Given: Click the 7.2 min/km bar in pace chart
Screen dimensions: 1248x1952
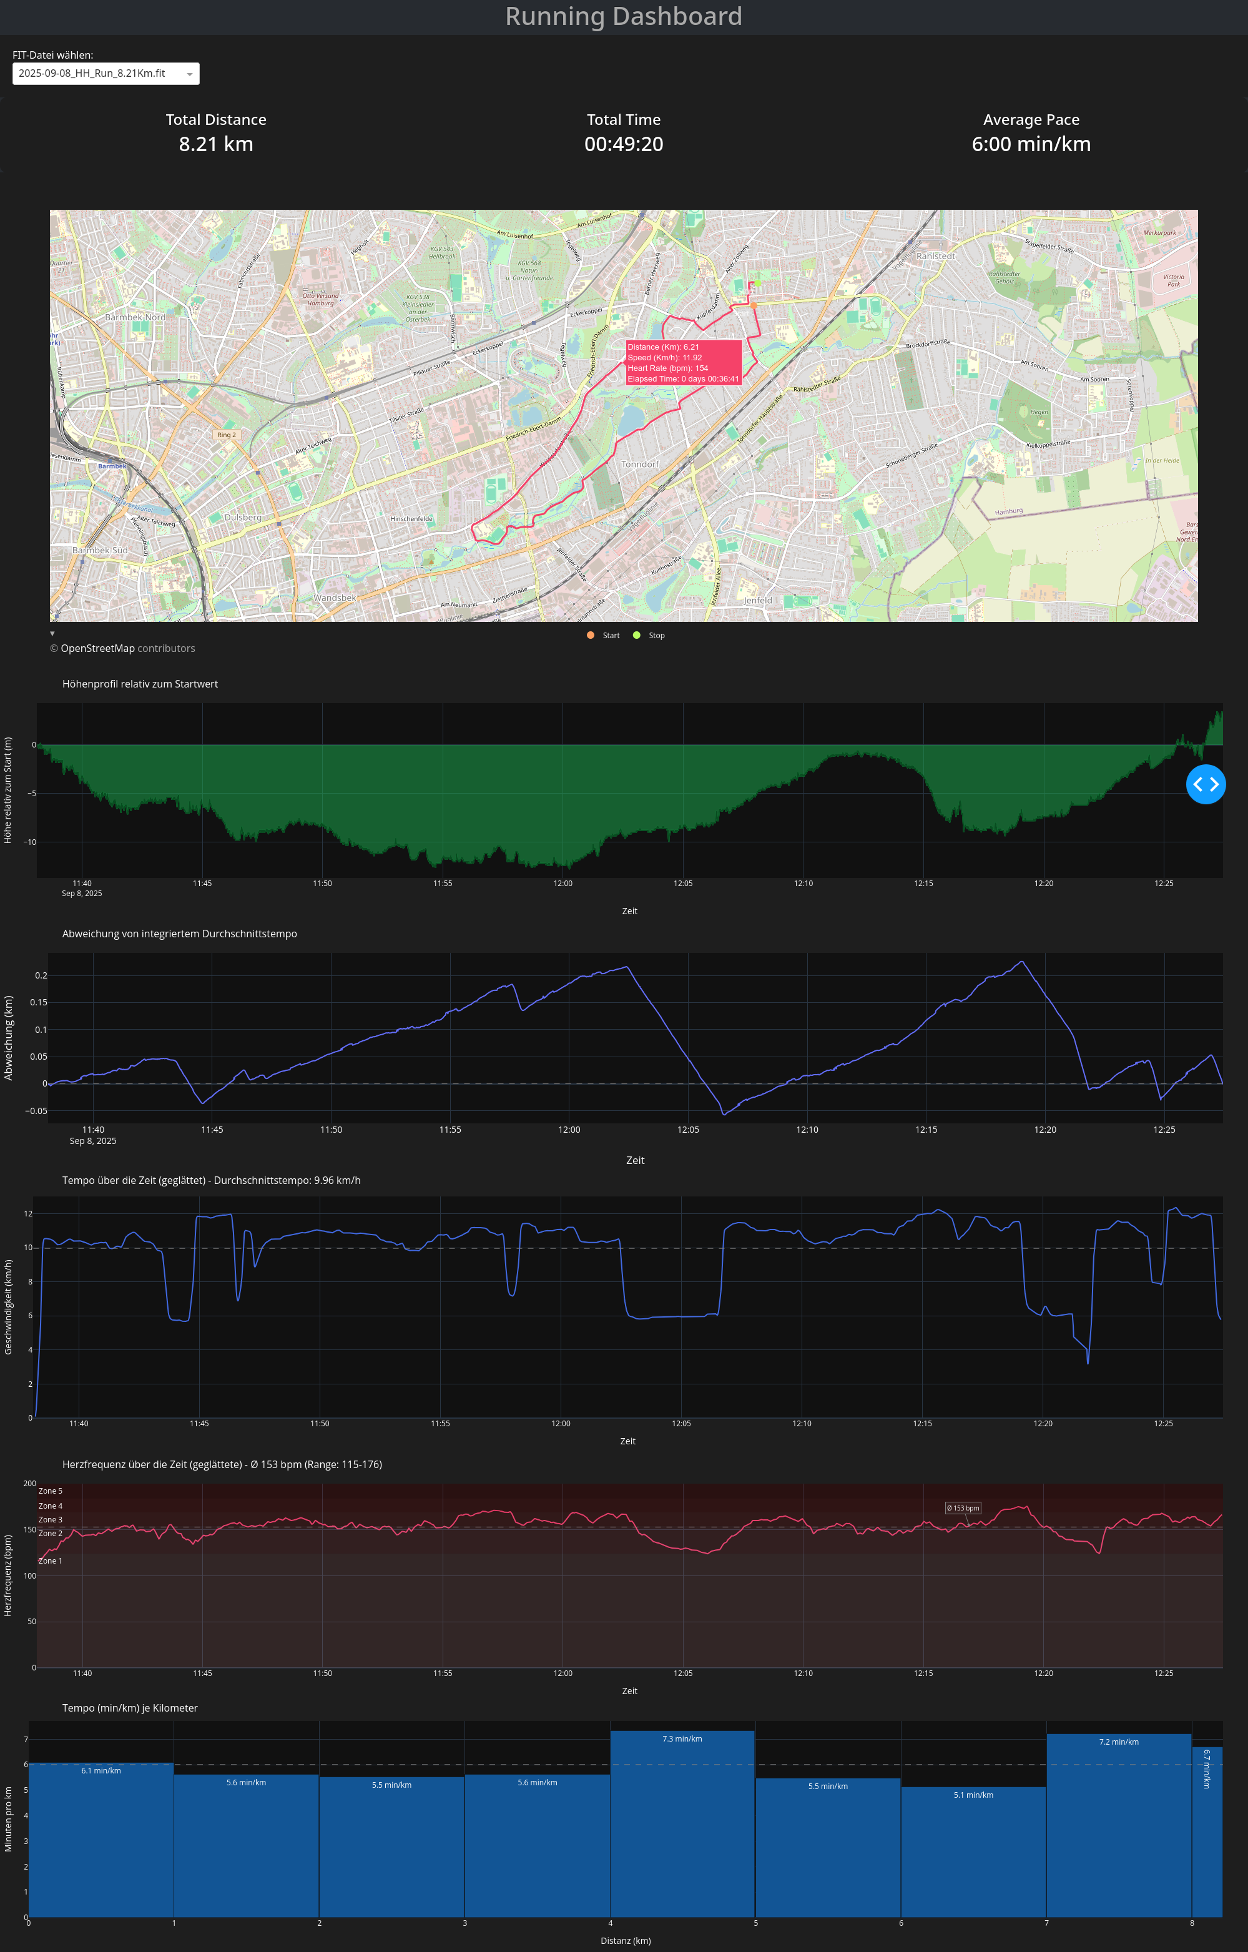Looking at the screenshot, I should coord(1118,1824).
